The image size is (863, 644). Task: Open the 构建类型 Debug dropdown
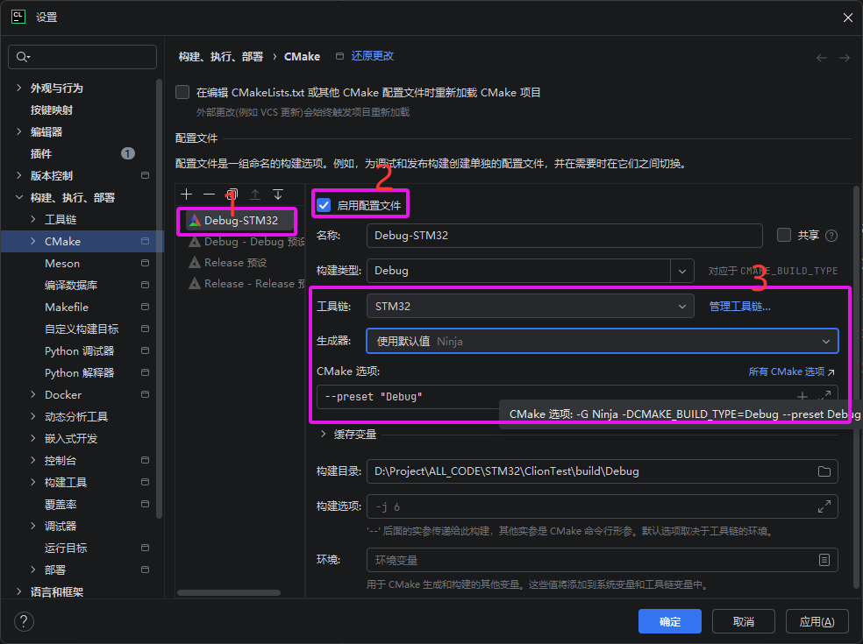(x=682, y=271)
